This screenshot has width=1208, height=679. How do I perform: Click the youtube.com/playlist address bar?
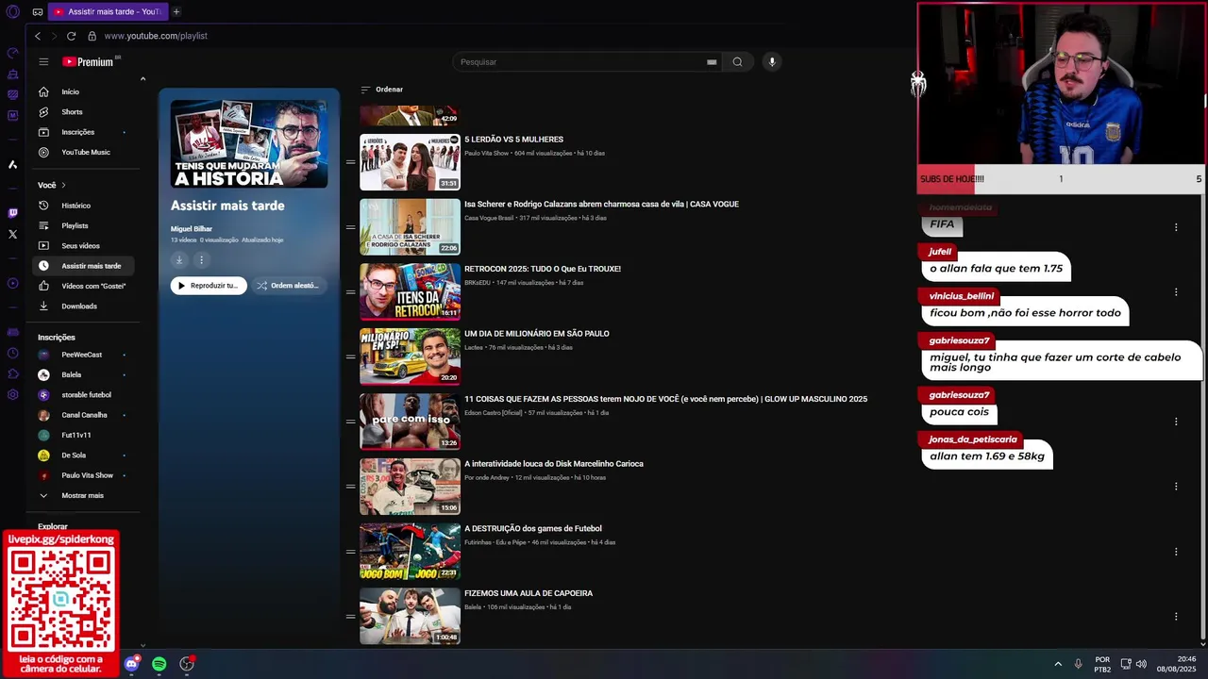(x=156, y=36)
